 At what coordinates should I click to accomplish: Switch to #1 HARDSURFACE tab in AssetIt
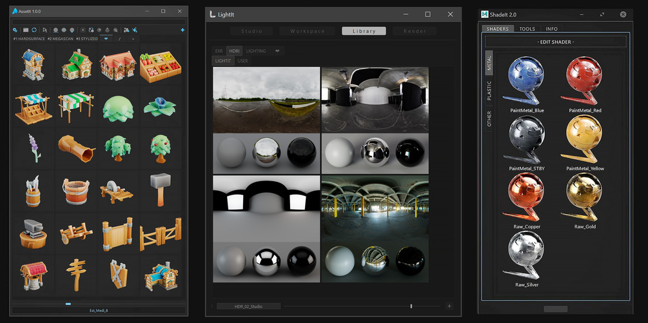tap(29, 39)
